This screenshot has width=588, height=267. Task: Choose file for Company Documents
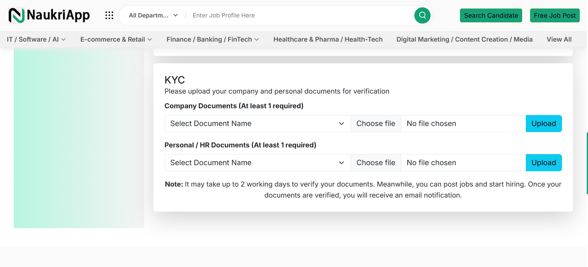click(x=376, y=124)
